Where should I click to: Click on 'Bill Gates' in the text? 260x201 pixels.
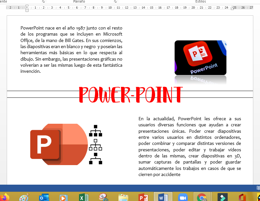click(75, 41)
